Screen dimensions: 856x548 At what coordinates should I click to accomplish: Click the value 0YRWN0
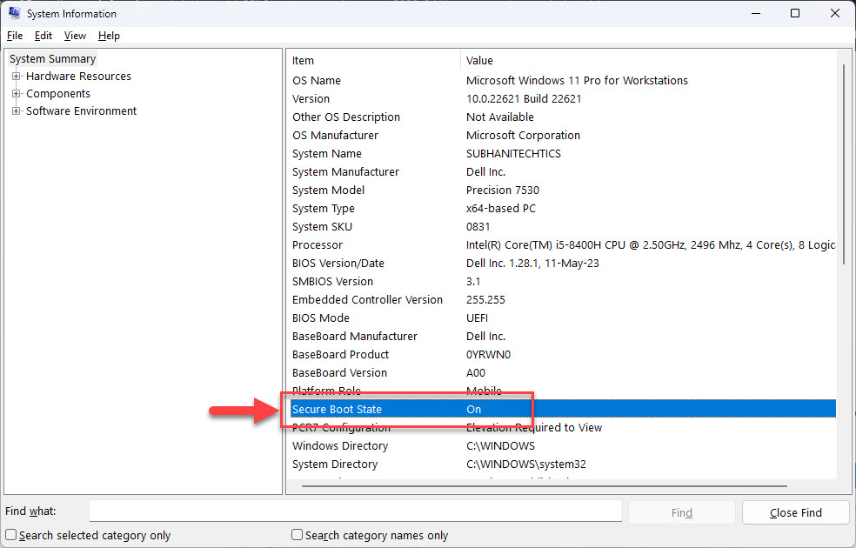[488, 355]
